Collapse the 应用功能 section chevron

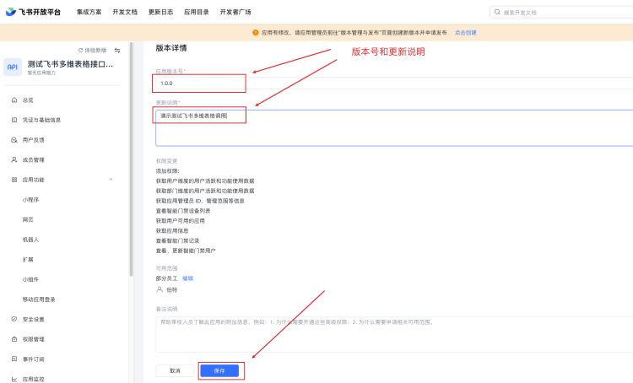pyautogui.click(x=111, y=180)
